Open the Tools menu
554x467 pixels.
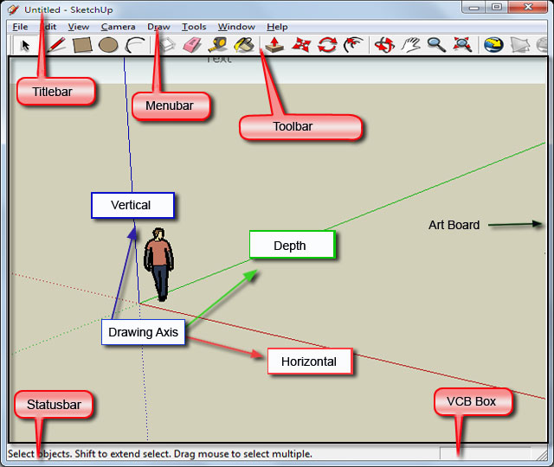point(194,27)
